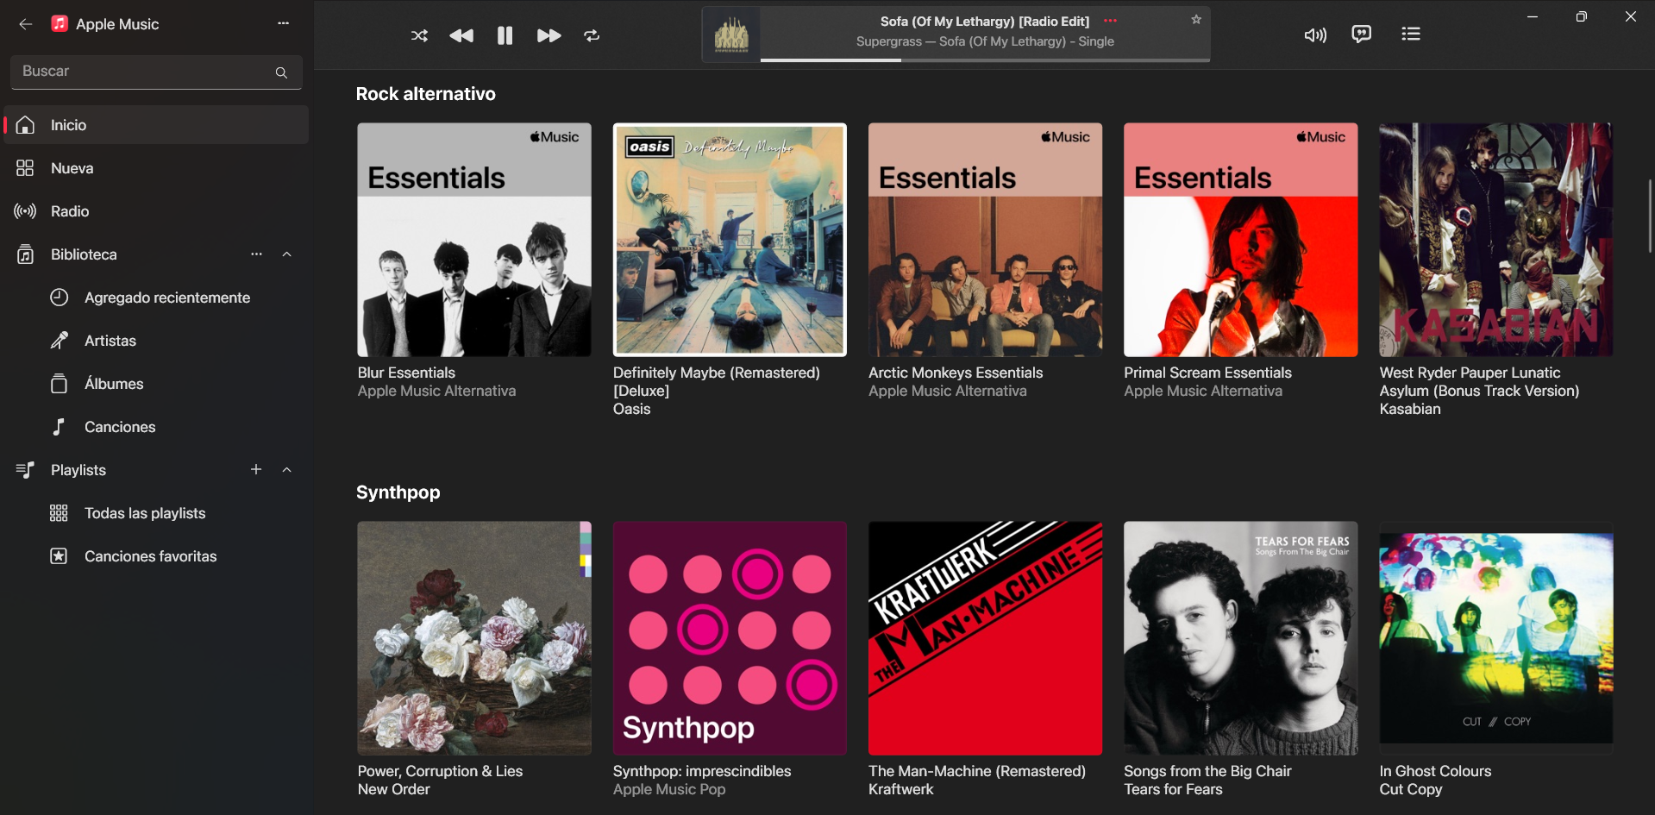This screenshot has height=815, width=1655.
Task: Open Apple Music app options menu
Action: [284, 23]
